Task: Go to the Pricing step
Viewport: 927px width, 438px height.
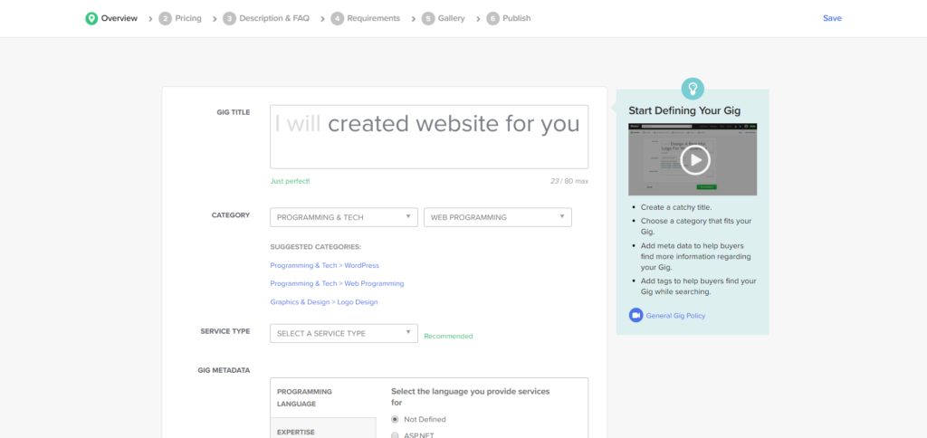Action: tap(188, 18)
